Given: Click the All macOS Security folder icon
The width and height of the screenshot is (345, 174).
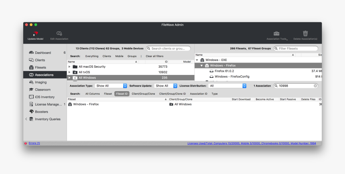Looking at the screenshot, I should point(75,67).
